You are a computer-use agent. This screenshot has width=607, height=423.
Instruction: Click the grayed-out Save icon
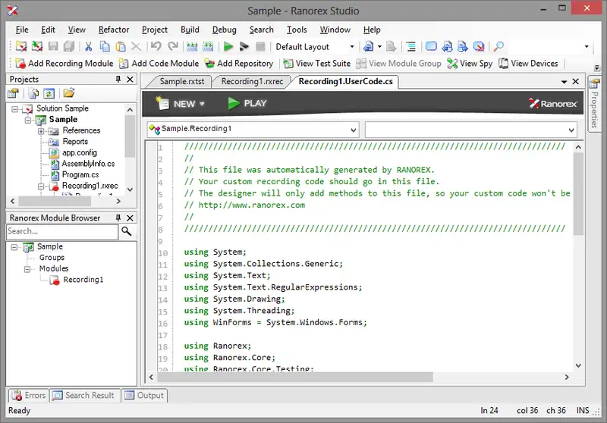pyautogui.click(x=53, y=46)
